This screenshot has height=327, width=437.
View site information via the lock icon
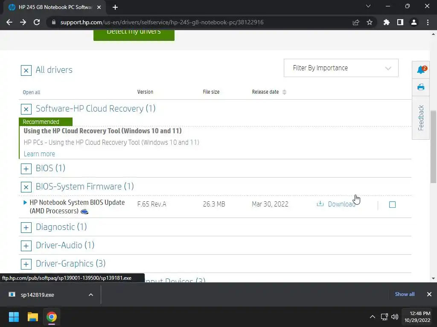pyautogui.click(x=54, y=22)
